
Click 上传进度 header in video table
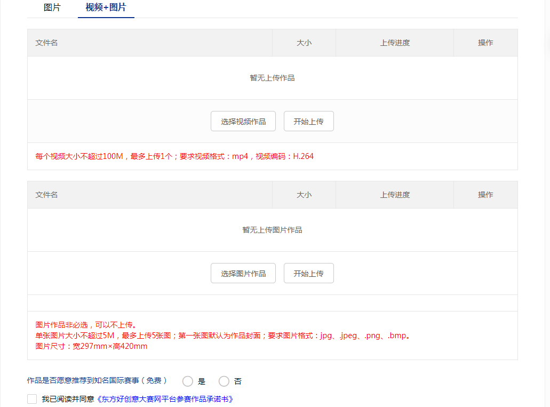pos(395,43)
